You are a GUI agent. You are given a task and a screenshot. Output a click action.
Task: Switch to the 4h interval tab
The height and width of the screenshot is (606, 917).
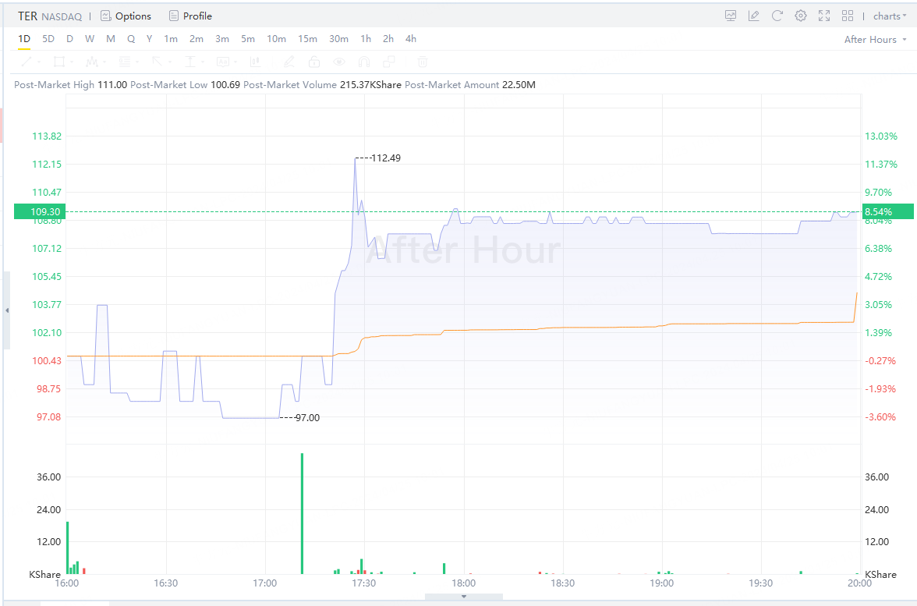[411, 39]
